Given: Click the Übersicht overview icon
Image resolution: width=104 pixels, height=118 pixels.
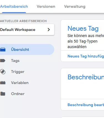Looking at the screenshot, I should (3, 49).
